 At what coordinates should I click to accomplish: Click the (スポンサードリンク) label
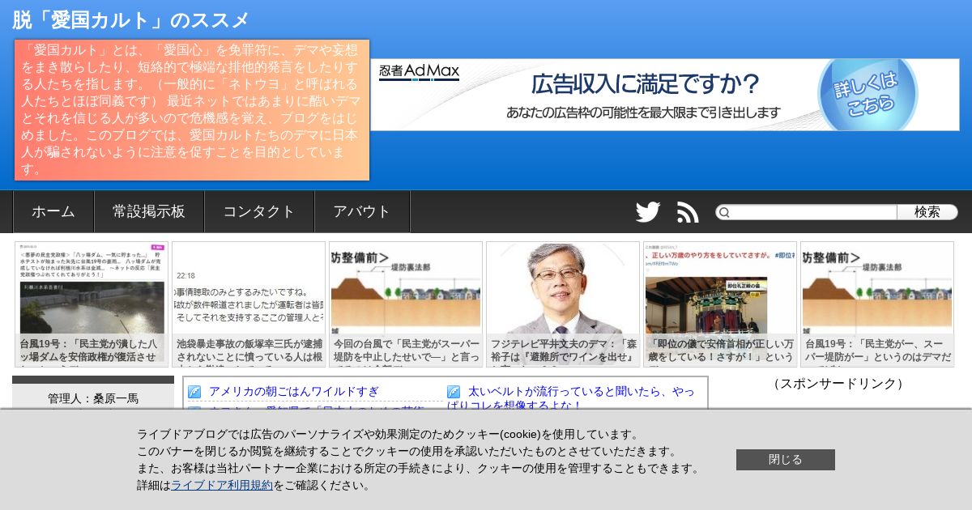[838, 384]
